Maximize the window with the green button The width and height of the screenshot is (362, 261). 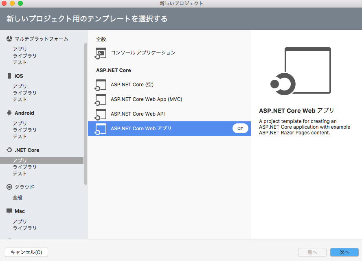coord(20,3)
